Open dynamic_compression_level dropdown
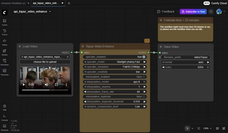 [x=115, y=107]
